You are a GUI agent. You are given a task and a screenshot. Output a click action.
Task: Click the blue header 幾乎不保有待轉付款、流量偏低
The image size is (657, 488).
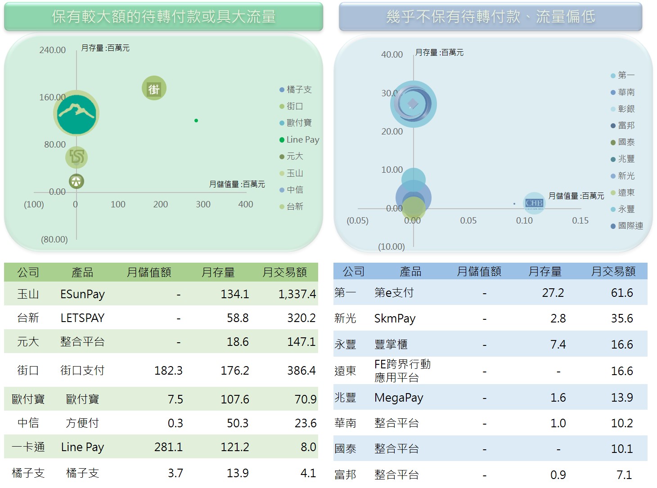tap(490, 17)
